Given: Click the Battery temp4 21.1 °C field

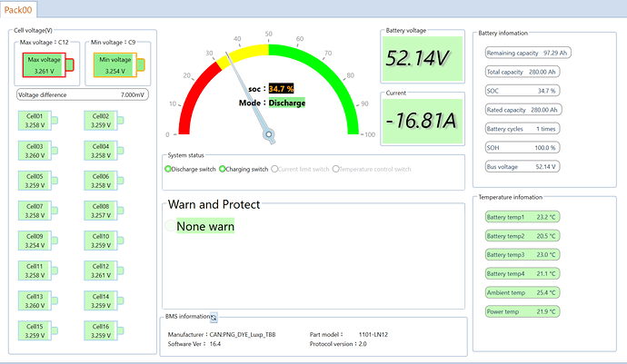Looking at the screenshot, I should tap(522, 274).
